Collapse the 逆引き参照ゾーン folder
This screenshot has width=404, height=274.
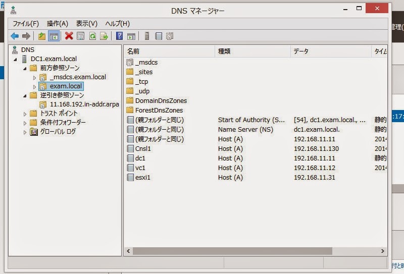pyautogui.click(x=25, y=96)
